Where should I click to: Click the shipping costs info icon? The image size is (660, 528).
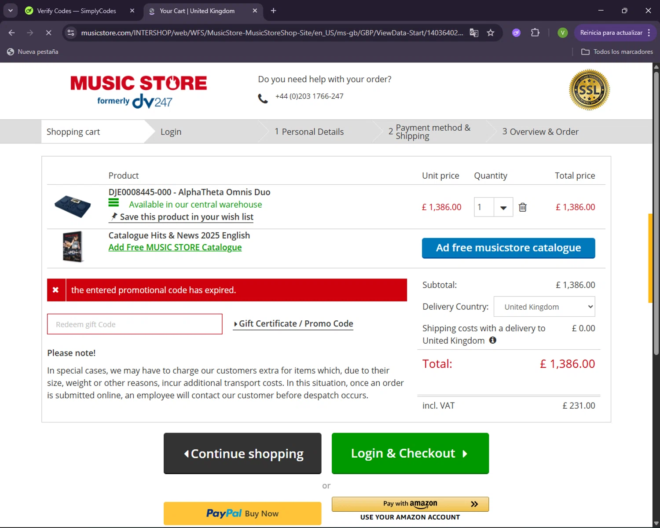[493, 340]
